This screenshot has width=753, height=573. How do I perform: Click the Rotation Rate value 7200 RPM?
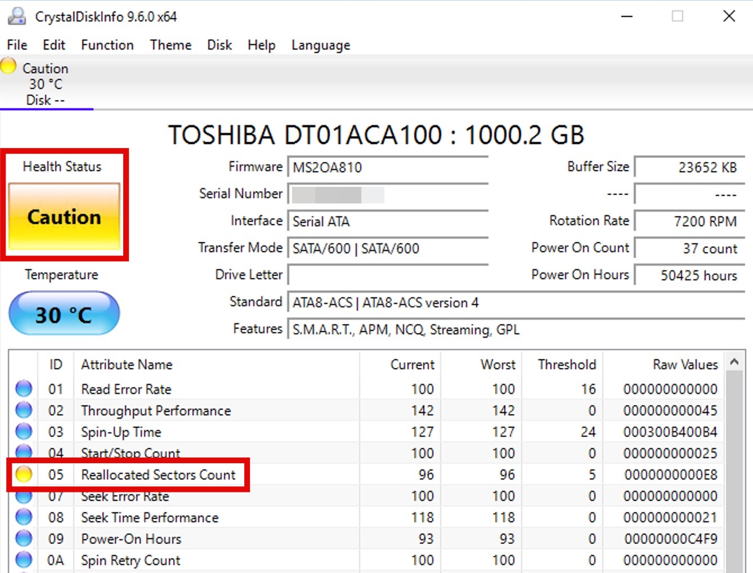(689, 221)
